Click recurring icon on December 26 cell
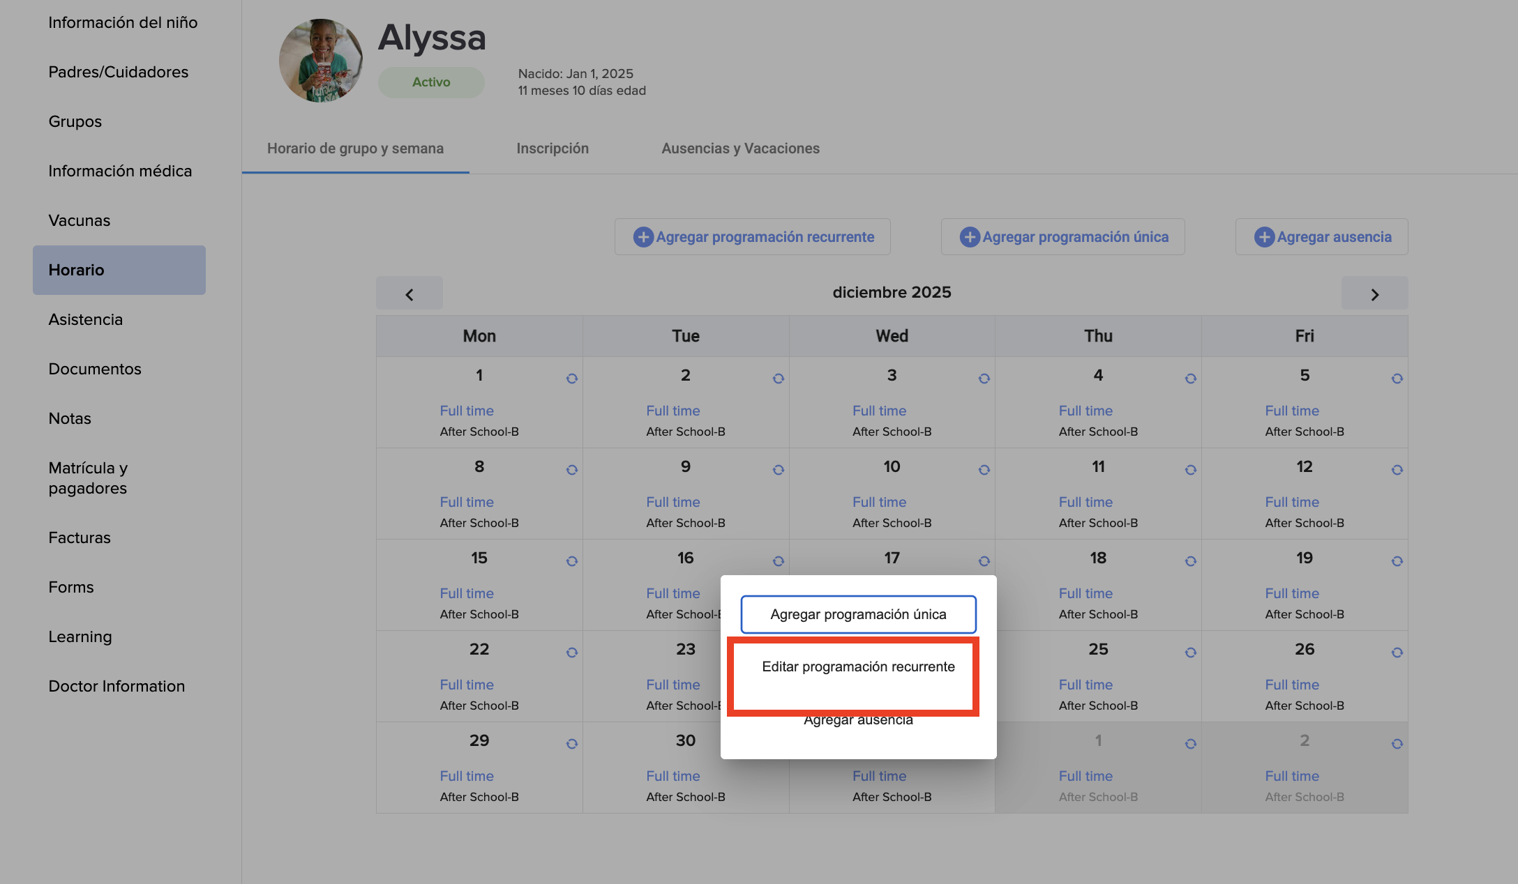Image resolution: width=1518 pixels, height=884 pixels. point(1397,653)
